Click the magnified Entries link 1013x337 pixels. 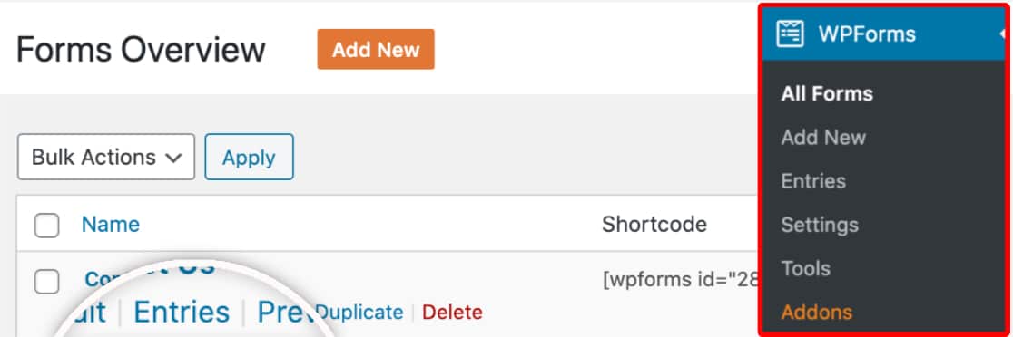point(182,312)
